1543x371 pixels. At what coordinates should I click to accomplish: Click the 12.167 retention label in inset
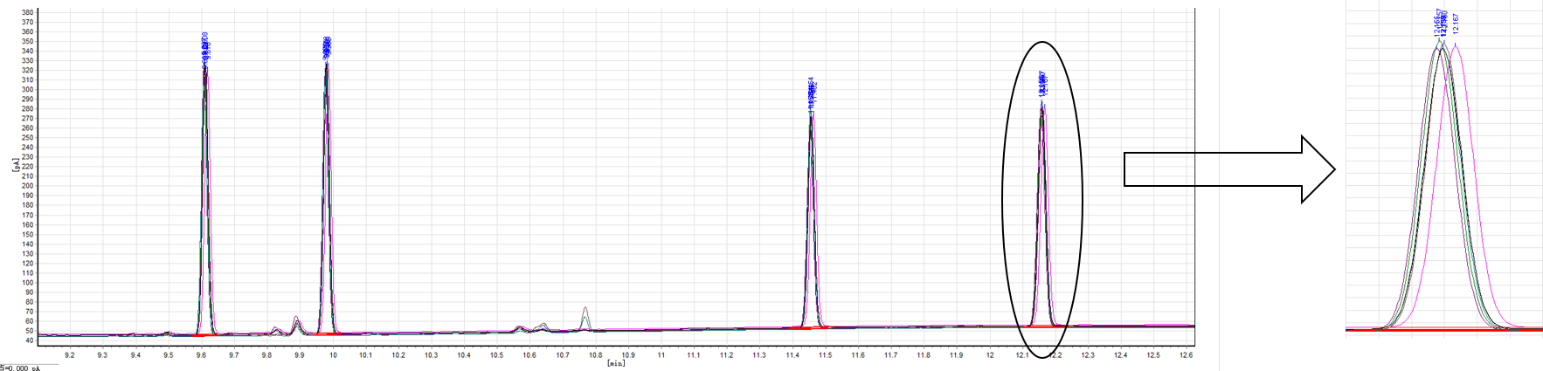[1455, 24]
